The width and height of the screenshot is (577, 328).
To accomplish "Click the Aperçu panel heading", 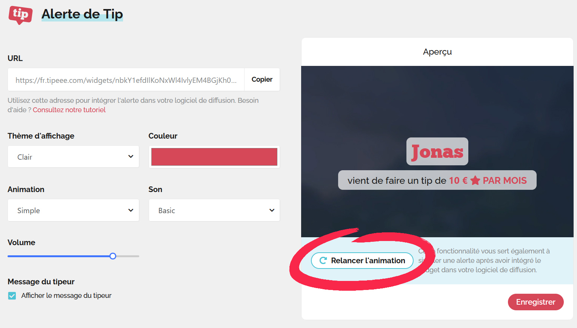I will [x=437, y=52].
